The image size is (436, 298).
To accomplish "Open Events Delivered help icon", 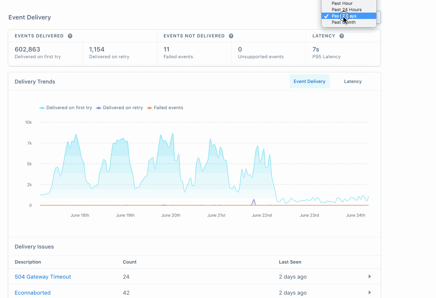I will [70, 36].
